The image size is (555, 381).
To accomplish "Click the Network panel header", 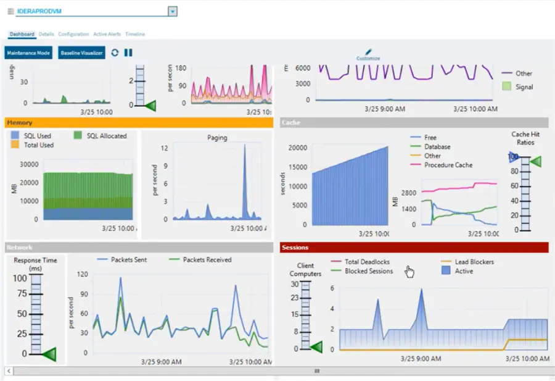I will coord(139,248).
